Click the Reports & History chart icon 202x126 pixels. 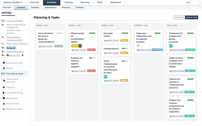coord(4,109)
